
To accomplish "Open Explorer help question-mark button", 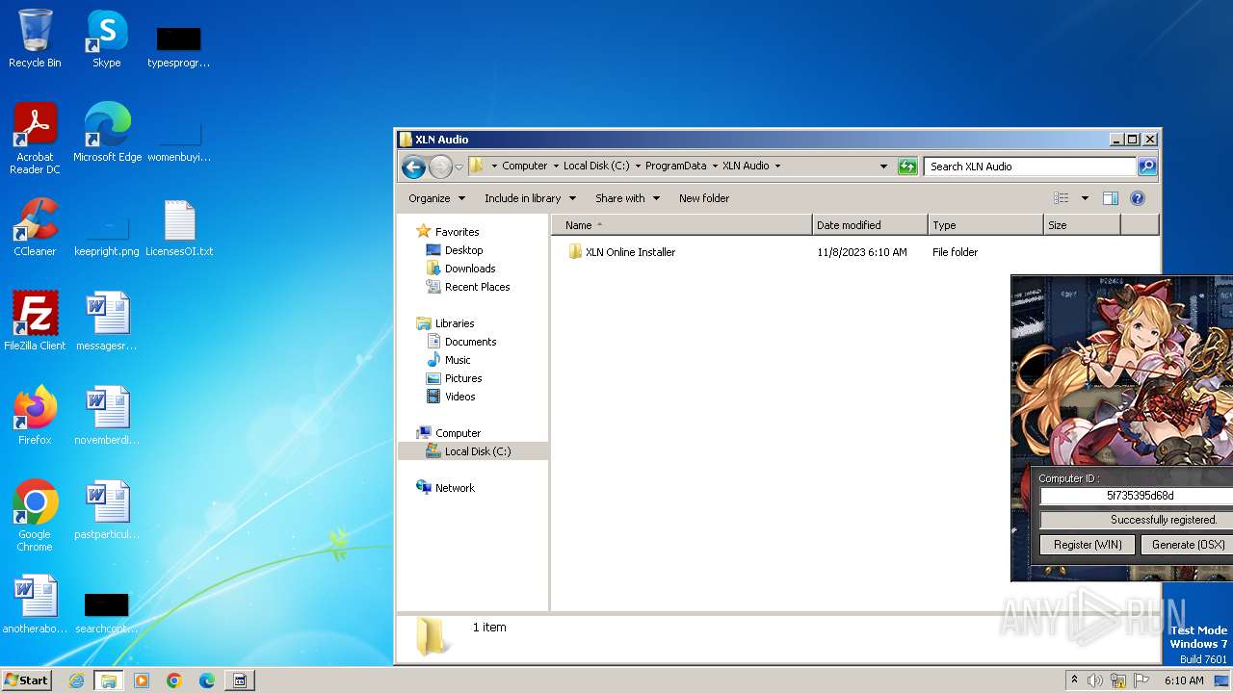I will click(1137, 198).
